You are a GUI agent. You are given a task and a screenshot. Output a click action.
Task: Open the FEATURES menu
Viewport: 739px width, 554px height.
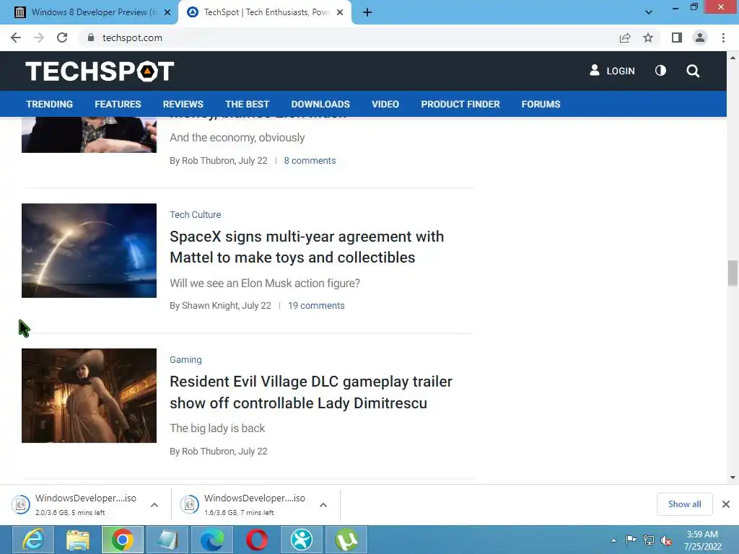118,104
